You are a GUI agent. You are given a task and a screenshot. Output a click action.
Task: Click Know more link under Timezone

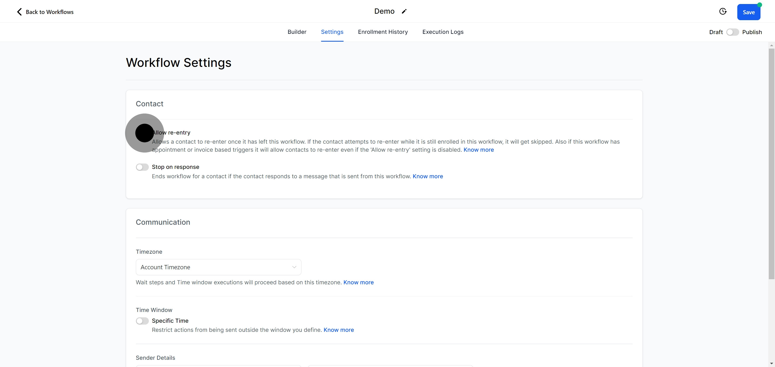point(358,282)
